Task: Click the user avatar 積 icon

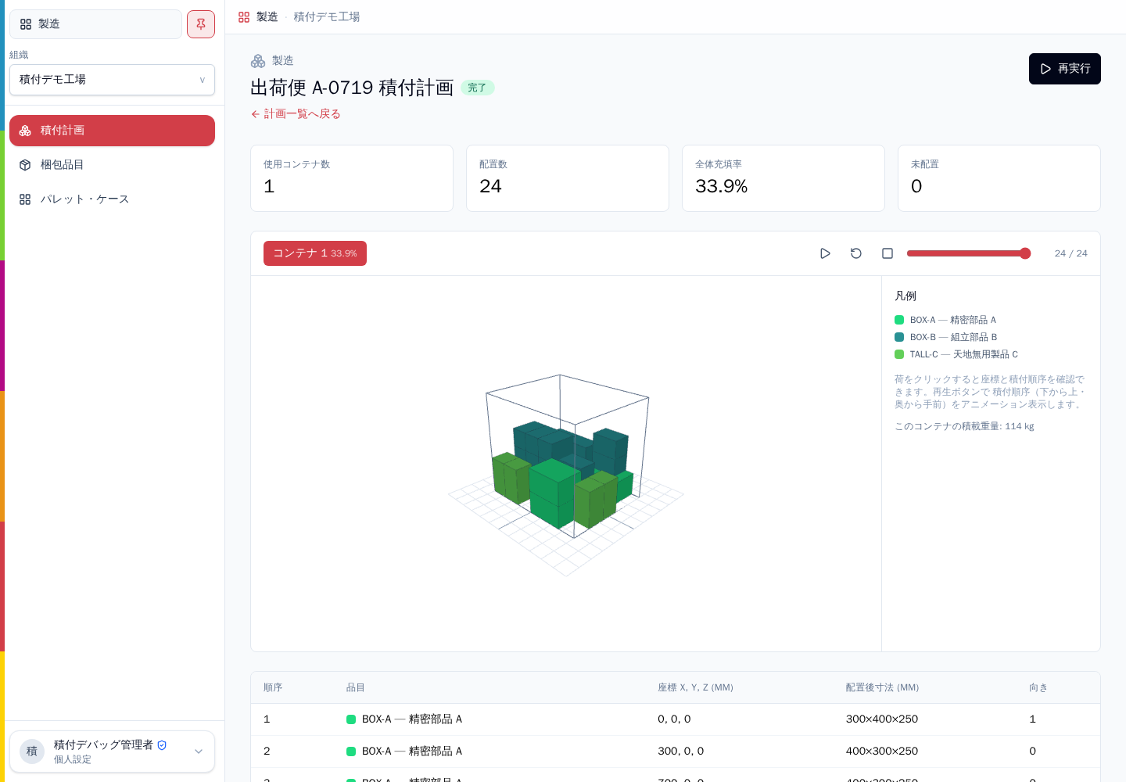Action: (32, 752)
